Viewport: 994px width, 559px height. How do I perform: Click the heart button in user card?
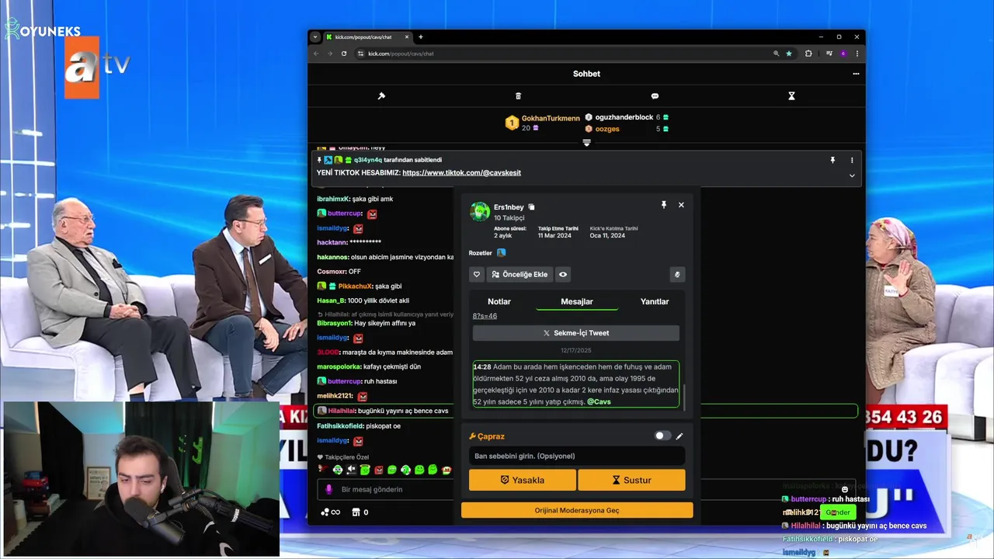click(x=477, y=274)
